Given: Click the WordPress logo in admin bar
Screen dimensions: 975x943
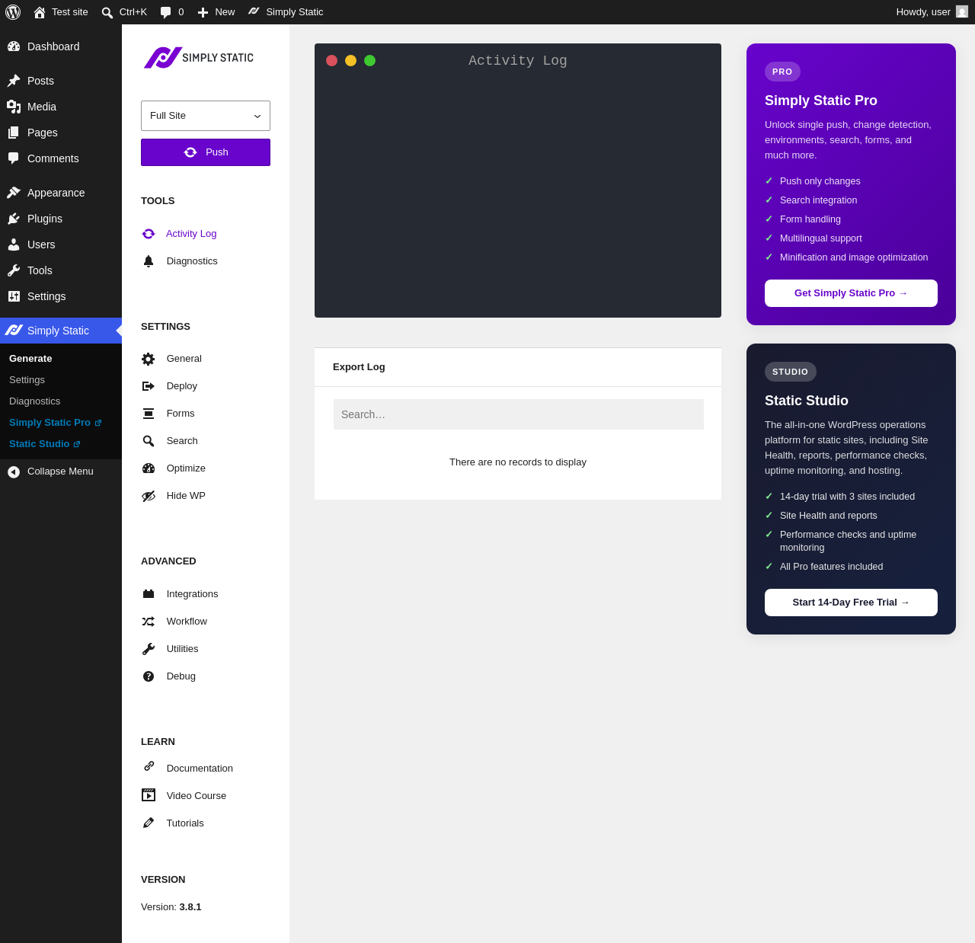Looking at the screenshot, I should pos(13,12).
